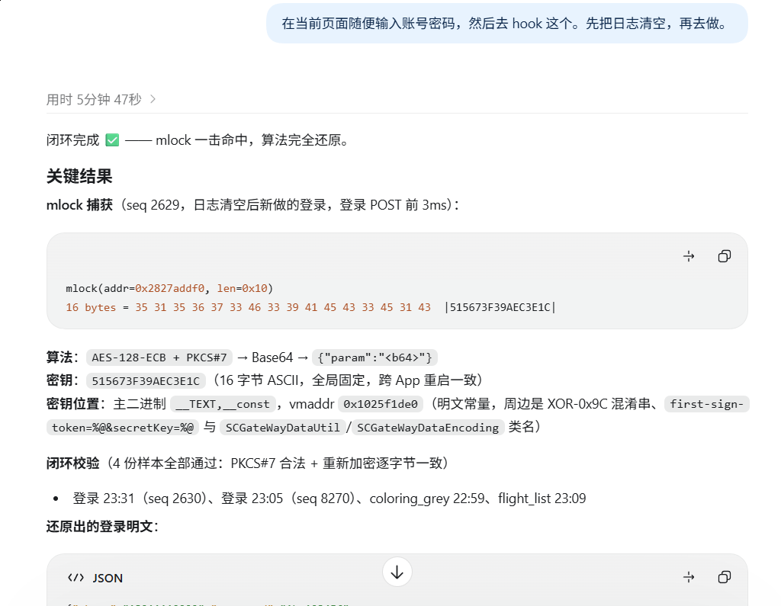Toggle line wrap on JSON code block
The height and width of the screenshot is (606, 781).
click(689, 577)
